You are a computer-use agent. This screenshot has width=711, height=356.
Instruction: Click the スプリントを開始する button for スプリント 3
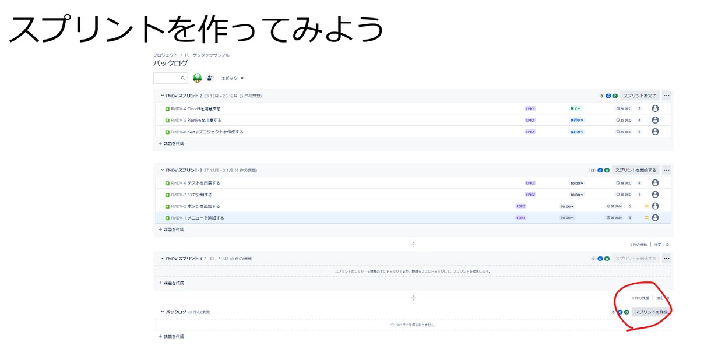click(635, 170)
